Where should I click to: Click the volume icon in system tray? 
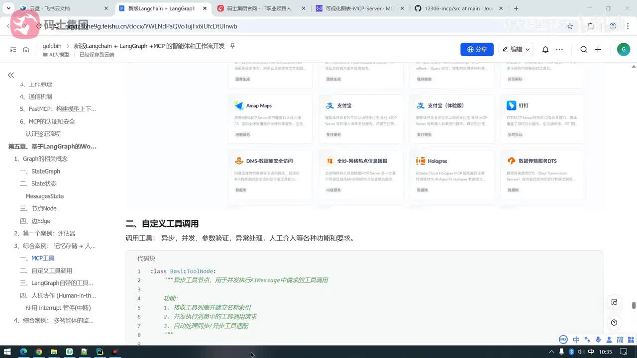[582, 352]
